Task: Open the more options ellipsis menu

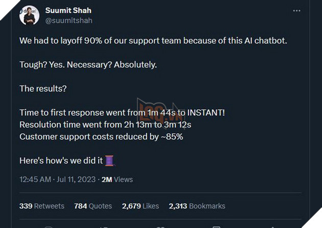Action: pos(297,11)
